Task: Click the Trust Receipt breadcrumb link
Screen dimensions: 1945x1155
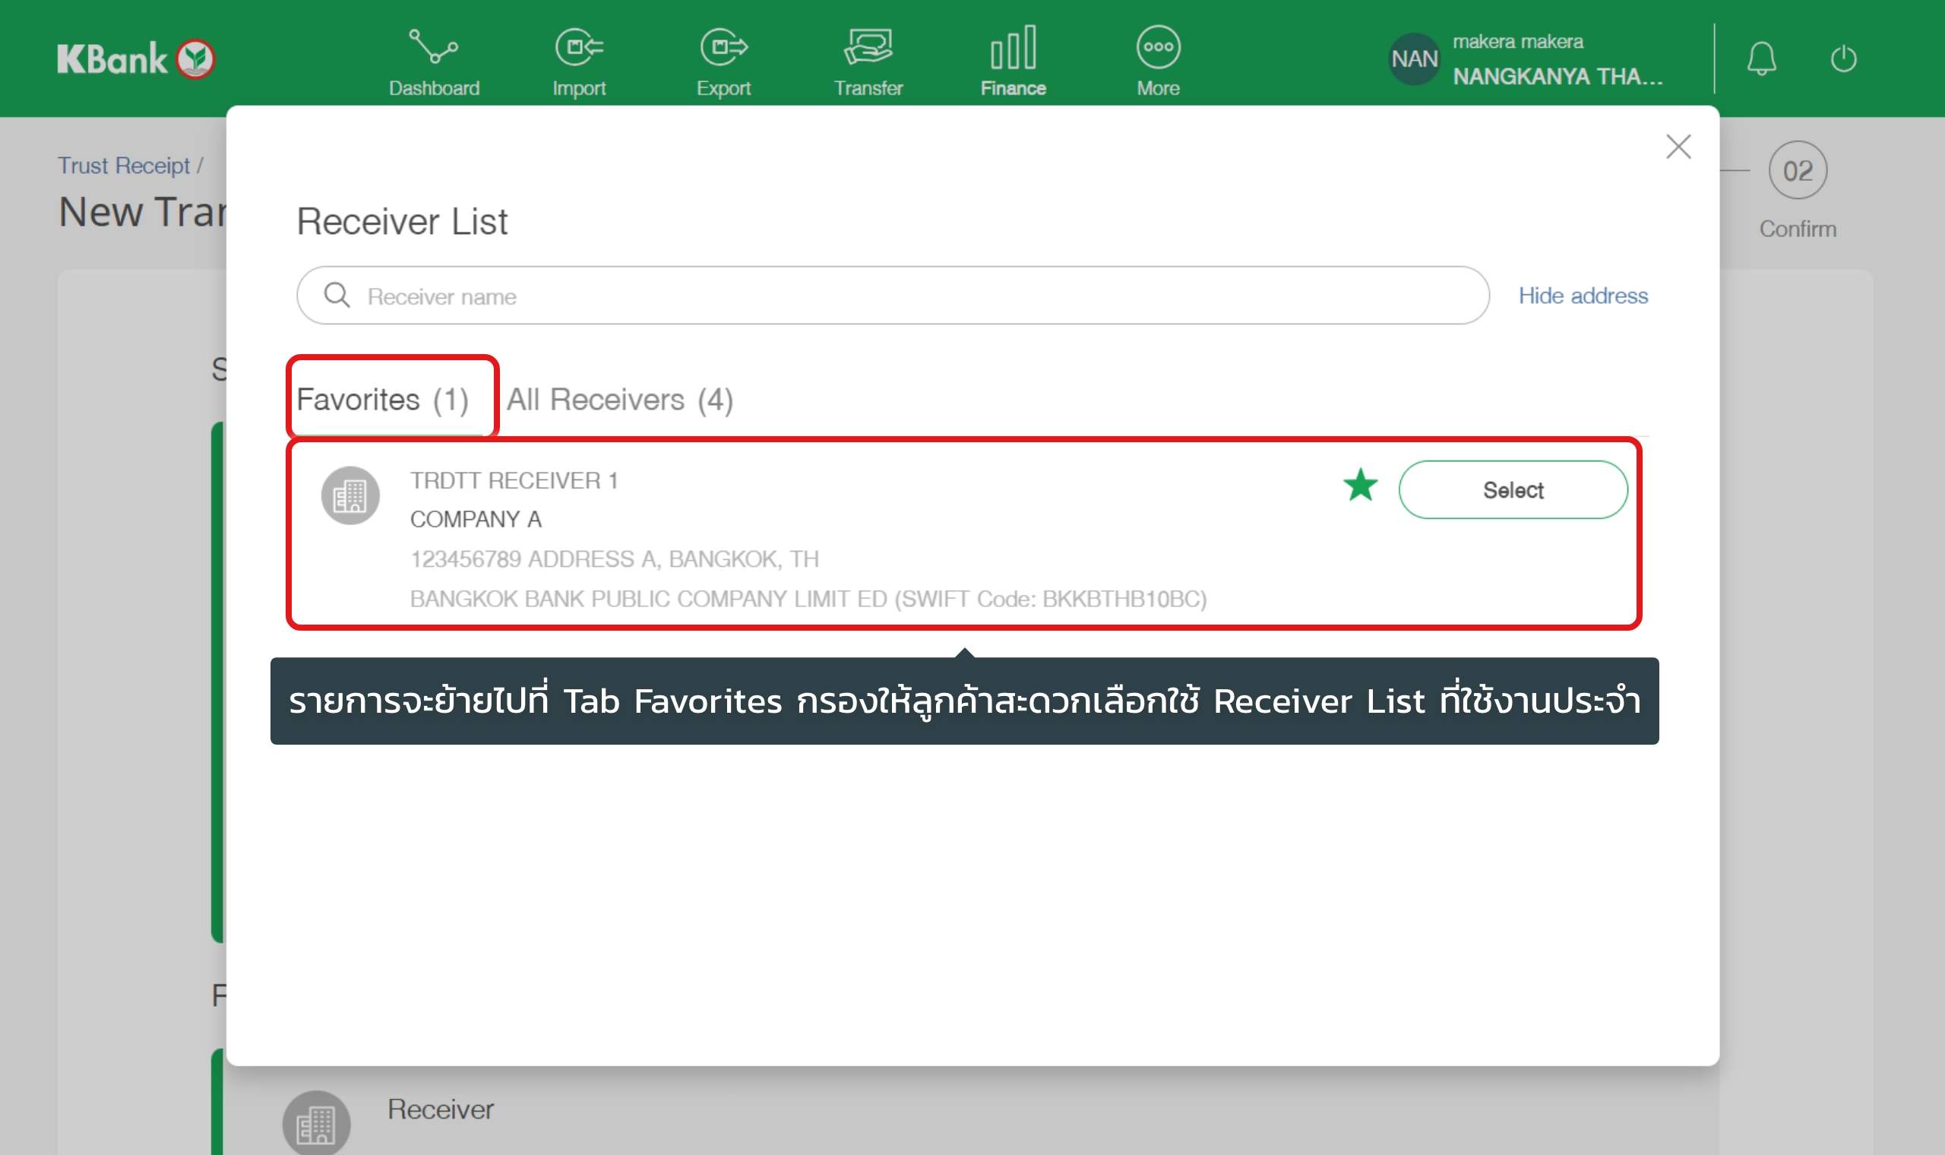Action: coord(124,166)
